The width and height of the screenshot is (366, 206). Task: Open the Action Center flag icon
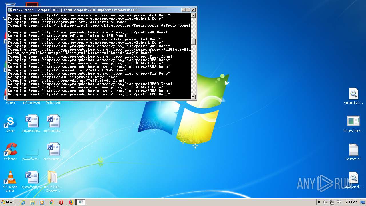click(339, 202)
